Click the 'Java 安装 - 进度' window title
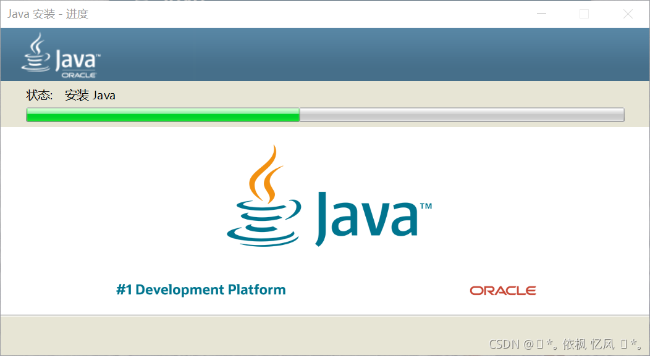The width and height of the screenshot is (650, 356). click(x=48, y=14)
